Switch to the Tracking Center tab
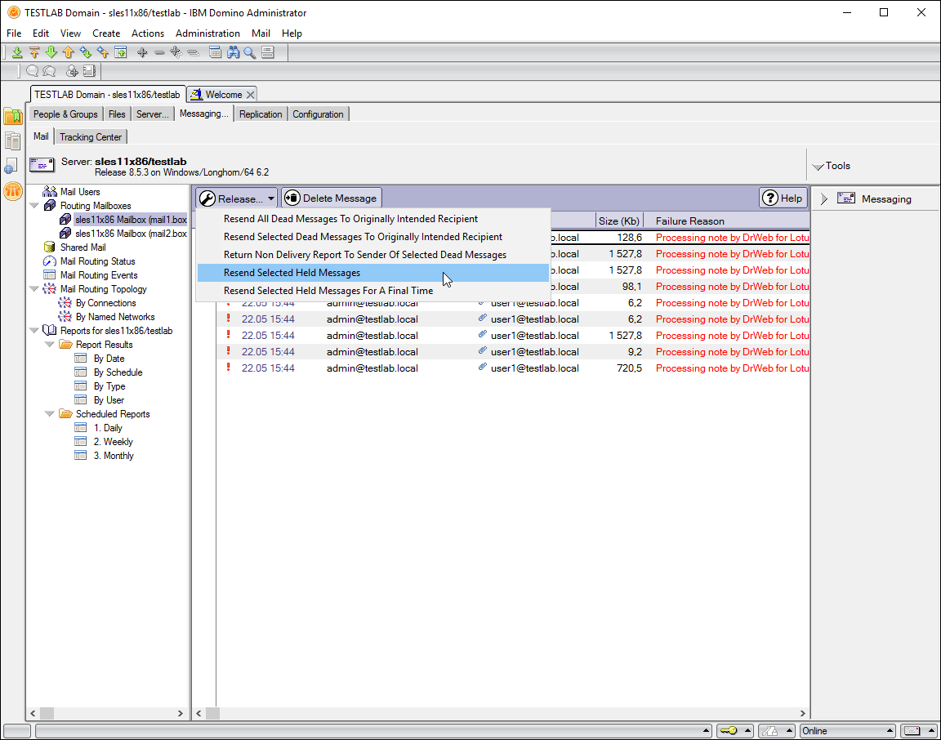Viewport: 941px width, 740px height. [x=91, y=137]
